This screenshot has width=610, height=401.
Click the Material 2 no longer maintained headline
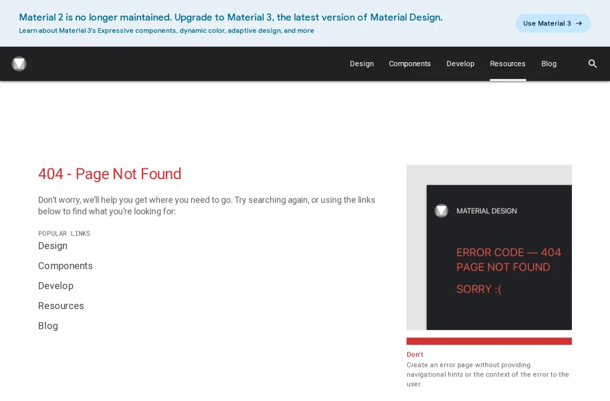tap(231, 17)
